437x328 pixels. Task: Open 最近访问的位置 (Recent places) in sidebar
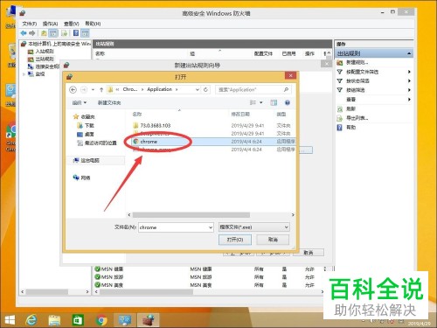click(x=97, y=143)
